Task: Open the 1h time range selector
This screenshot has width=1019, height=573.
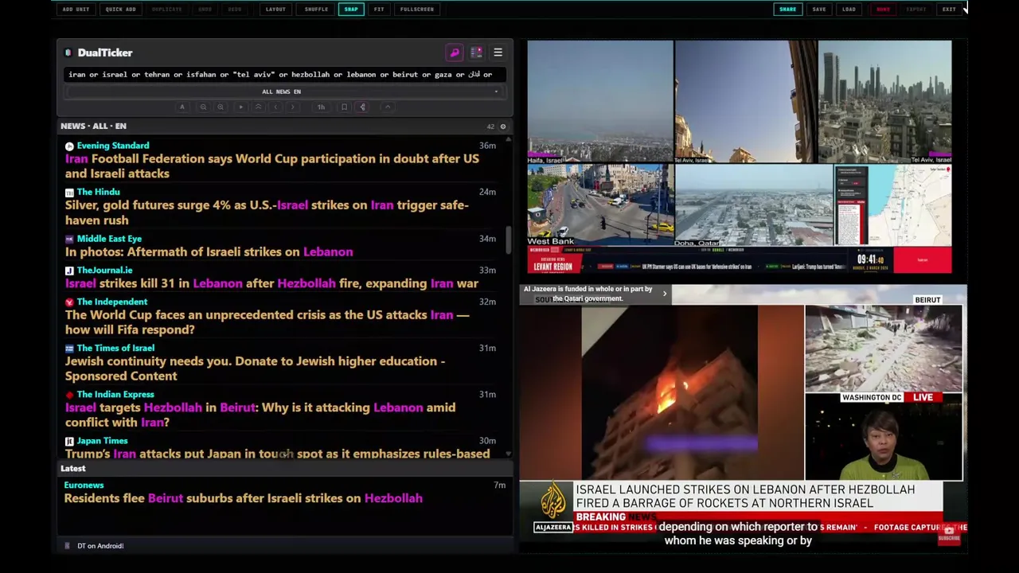Action: [321, 107]
